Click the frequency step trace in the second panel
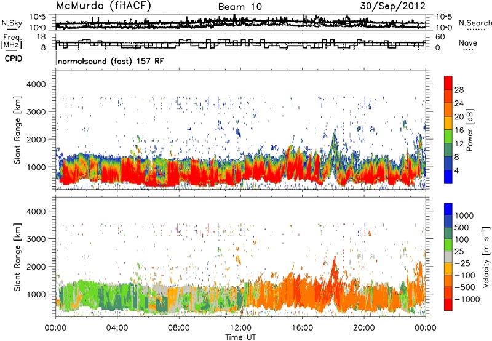Image resolution: width=492 pixels, height=341 pixels. [240, 44]
